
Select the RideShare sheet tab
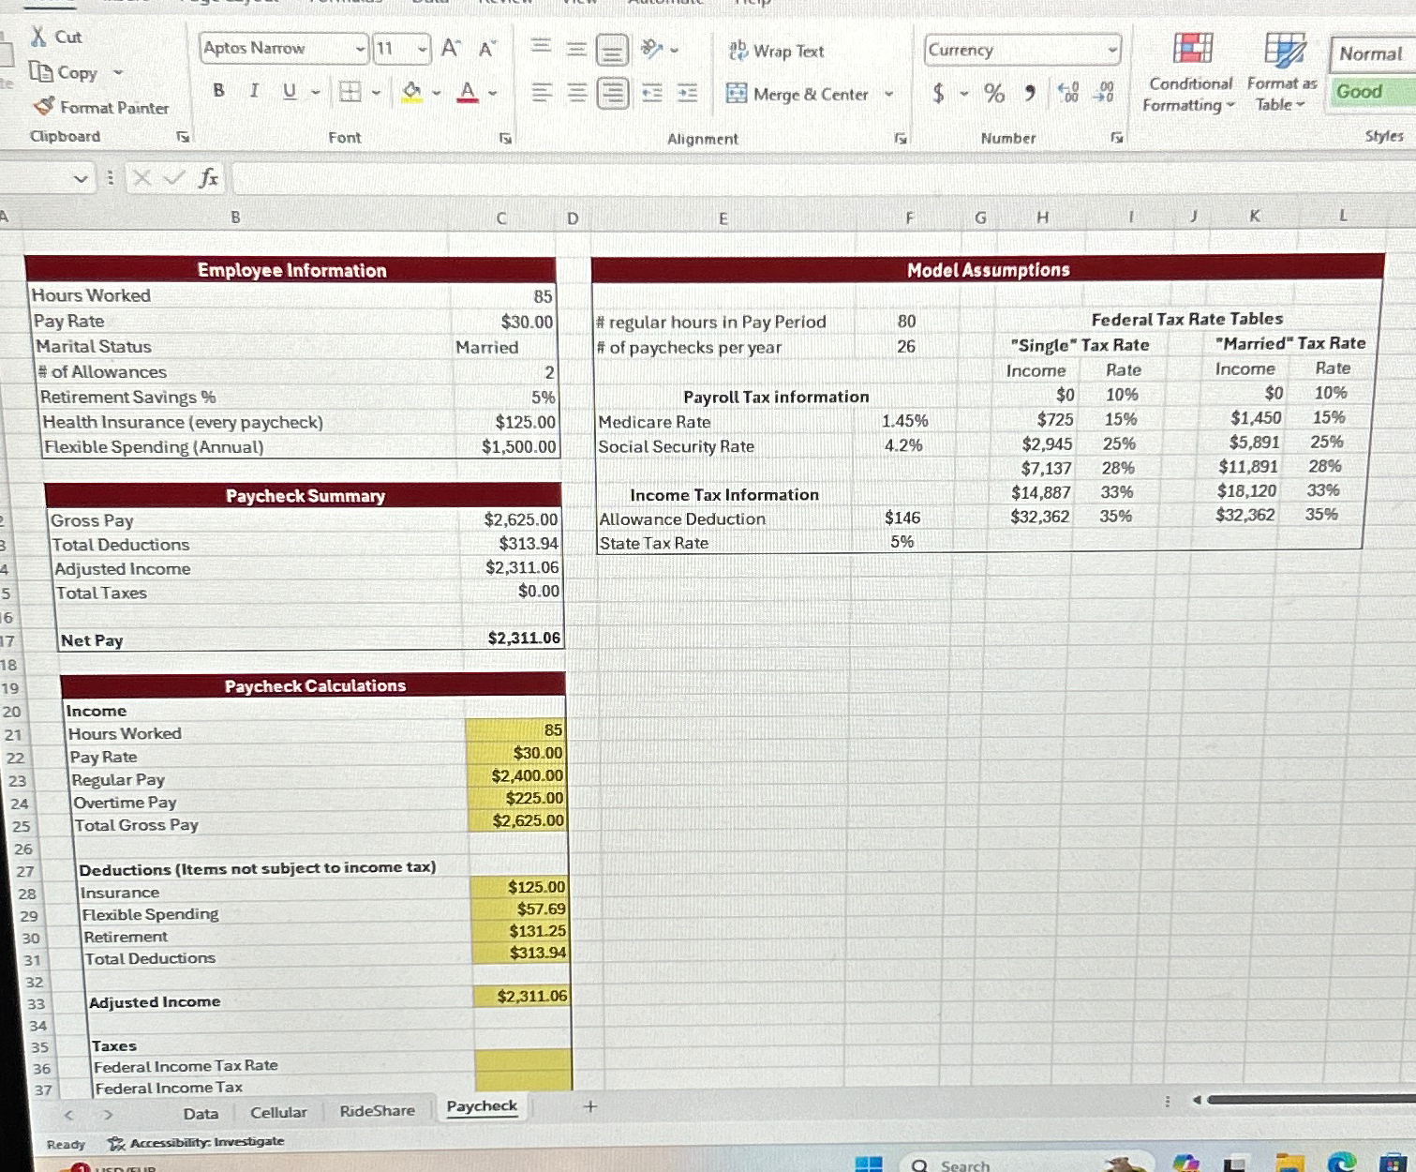[x=376, y=1110]
